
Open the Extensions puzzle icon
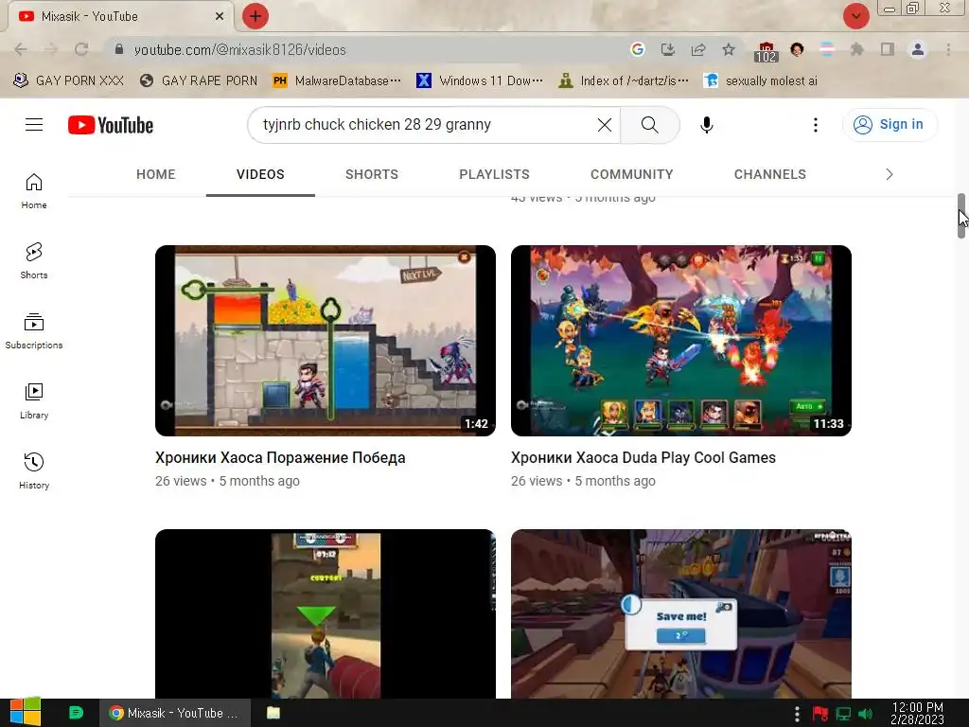click(856, 49)
